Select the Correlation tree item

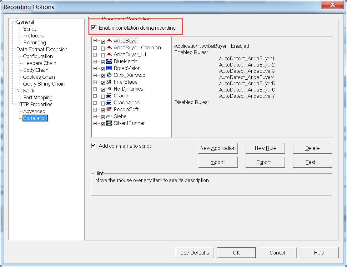coord(35,118)
